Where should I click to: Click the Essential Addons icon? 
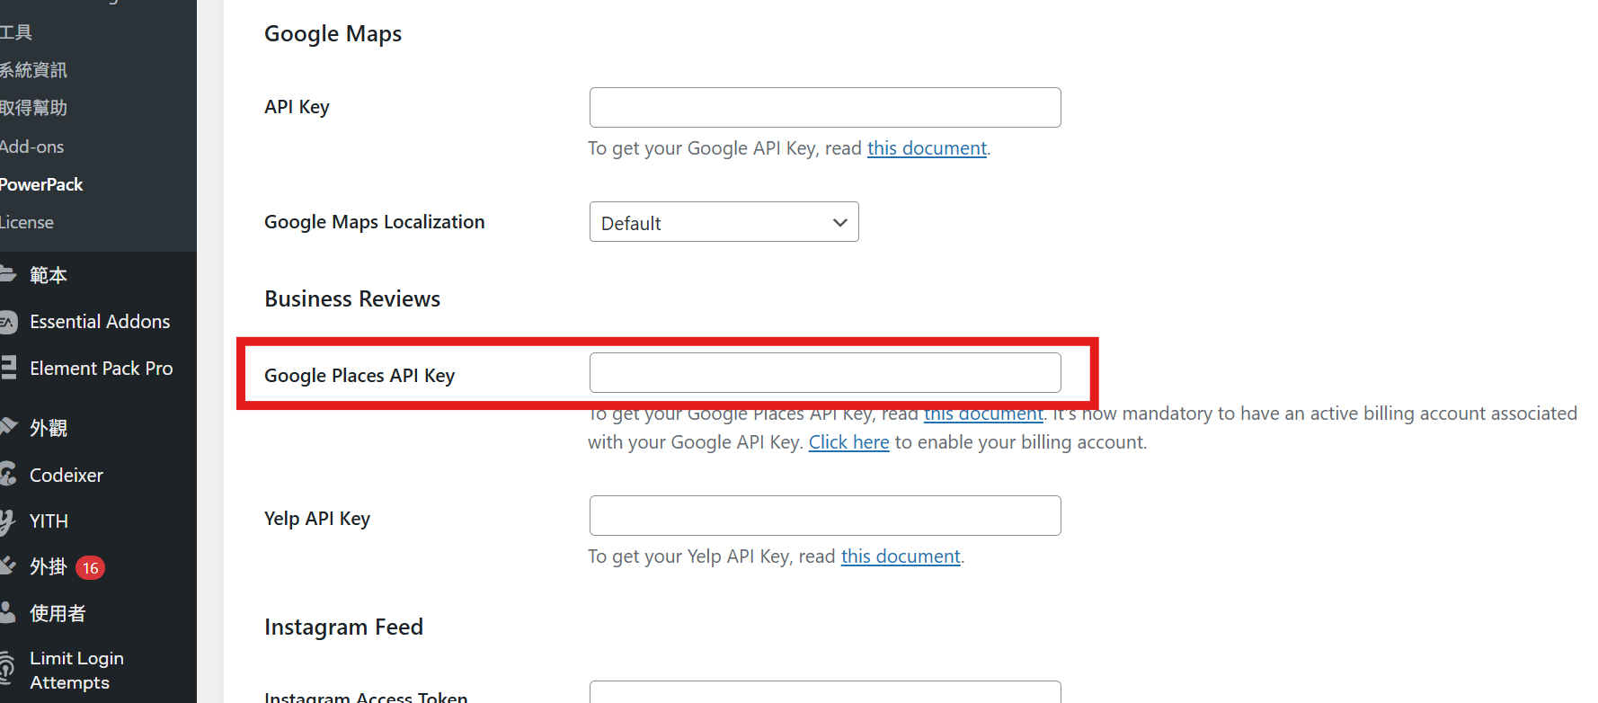click(7, 322)
